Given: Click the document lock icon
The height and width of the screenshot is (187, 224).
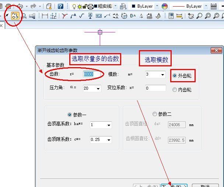Looking at the screenshot, I should (x=49, y=6).
